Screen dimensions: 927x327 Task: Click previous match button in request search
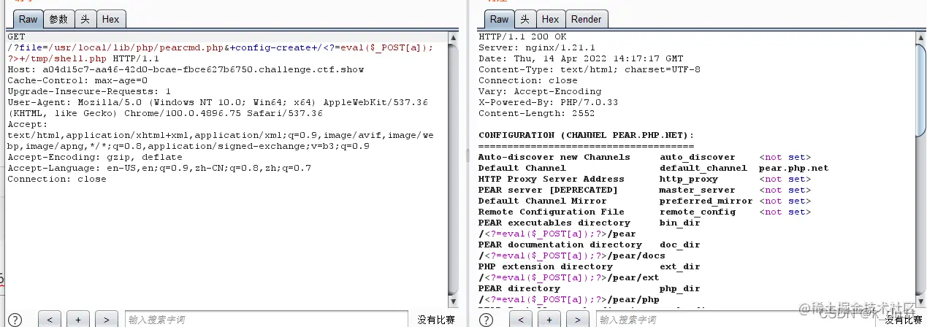point(50,320)
